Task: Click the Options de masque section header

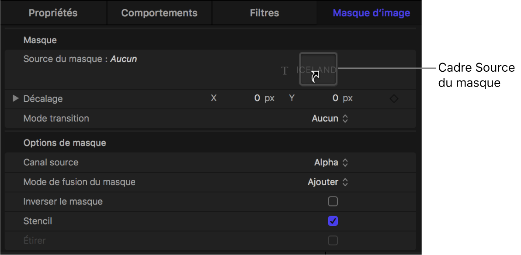Action: tap(65, 143)
